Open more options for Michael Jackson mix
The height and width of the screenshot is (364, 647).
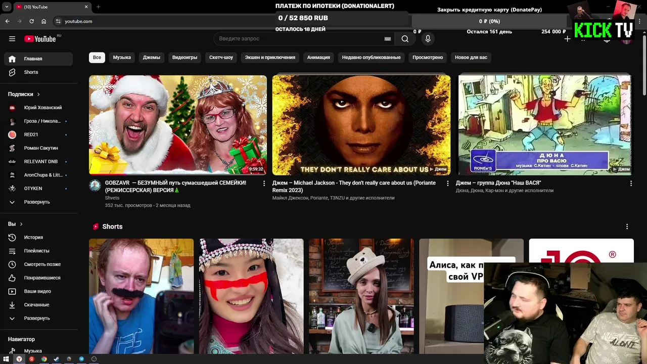(447, 184)
